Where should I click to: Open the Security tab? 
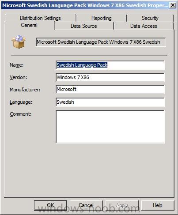[150, 18]
